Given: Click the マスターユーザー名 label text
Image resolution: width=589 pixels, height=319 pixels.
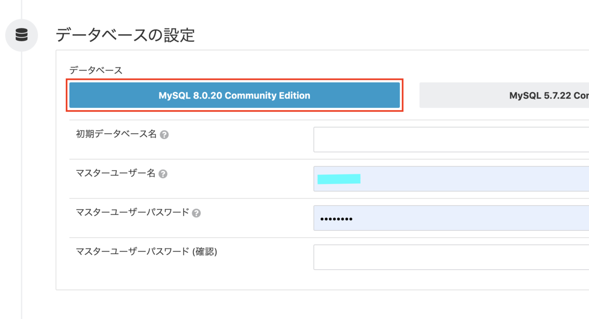Looking at the screenshot, I should (115, 173).
